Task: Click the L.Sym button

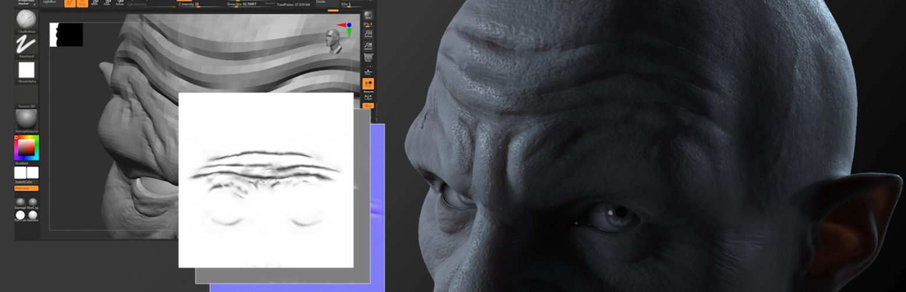Action: pyautogui.click(x=368, y=97)
